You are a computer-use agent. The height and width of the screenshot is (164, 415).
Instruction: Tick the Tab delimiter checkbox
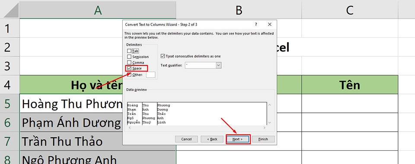click(x=129, y=51)
